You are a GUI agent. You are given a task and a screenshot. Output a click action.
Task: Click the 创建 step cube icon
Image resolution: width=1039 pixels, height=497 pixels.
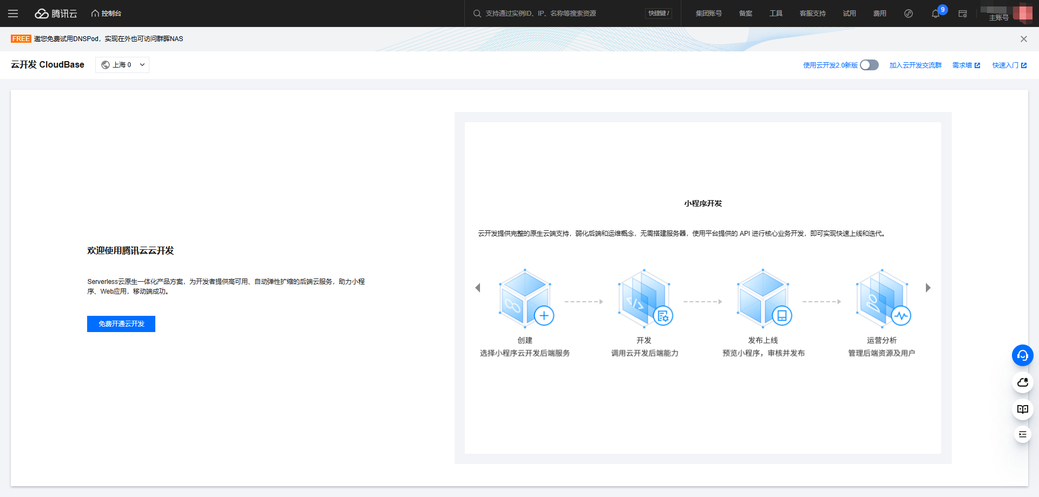pos(526,299)
